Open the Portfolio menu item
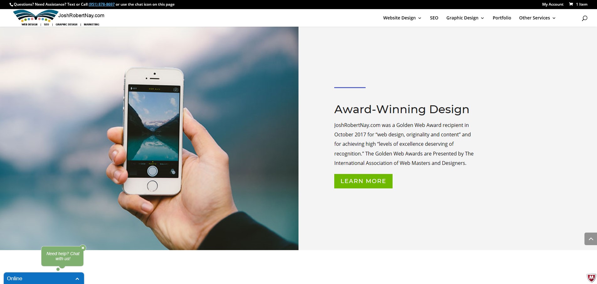Image resolution: width=597 pixels, height=284 pixels. pyautogui.click(x=502, y=18)
